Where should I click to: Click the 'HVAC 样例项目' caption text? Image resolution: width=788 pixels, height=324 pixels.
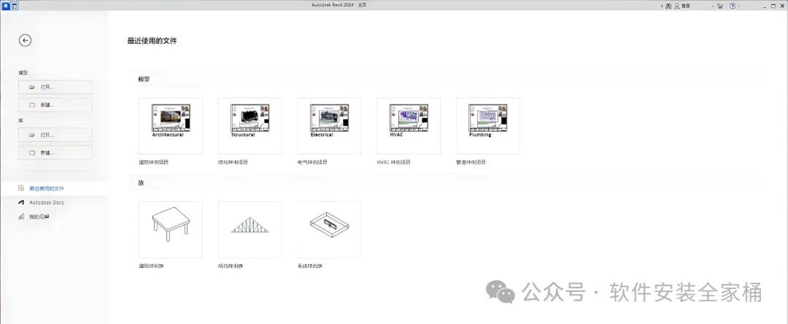pos(393,162)
